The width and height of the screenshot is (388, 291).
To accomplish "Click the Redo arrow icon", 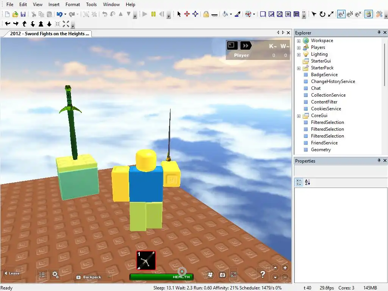I will [x=72, y=14].
